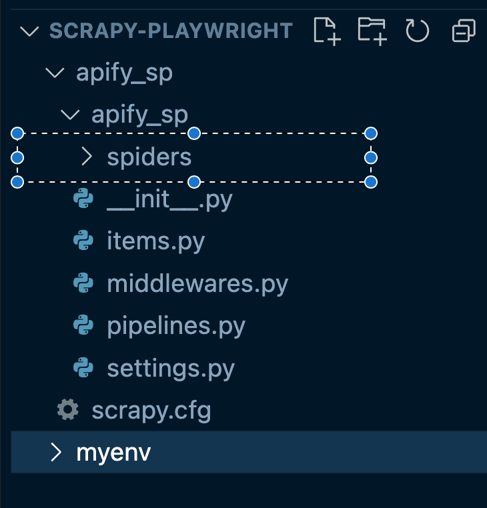Expand the myenv folder chevron
The height and width of the screenshot is (508, 487).
pyautogui.click(x=56, y=453)
